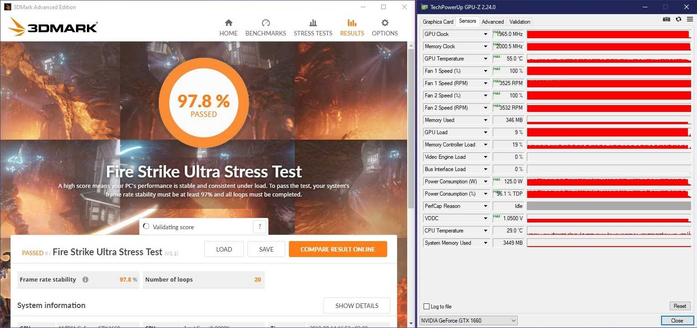This screenshot has width=697, height=328.
Task: Open the NVIDIA GeForce GTX 1660 selector
Action: click(x=468, y=321)
